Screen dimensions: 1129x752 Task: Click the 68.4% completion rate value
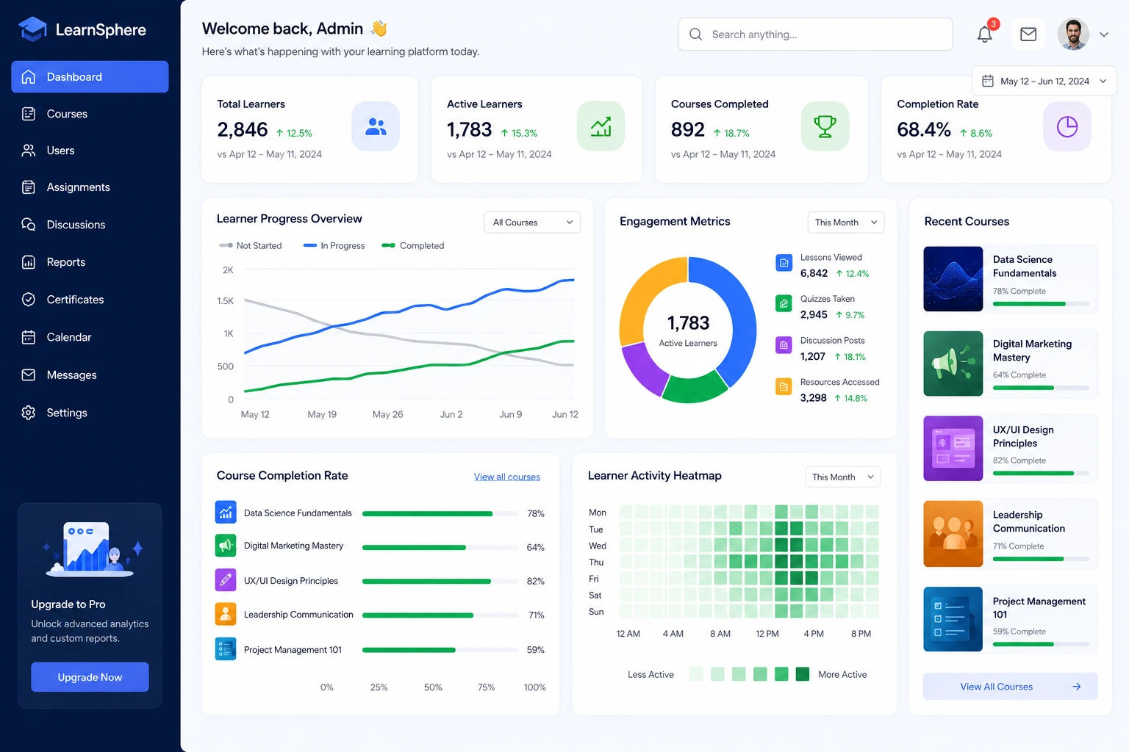pos(924,130)
